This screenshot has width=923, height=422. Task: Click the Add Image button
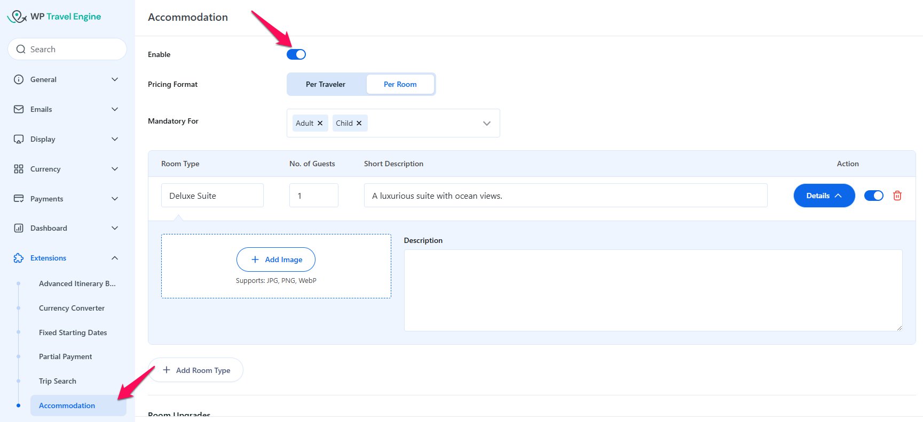[x=276, y=259]
